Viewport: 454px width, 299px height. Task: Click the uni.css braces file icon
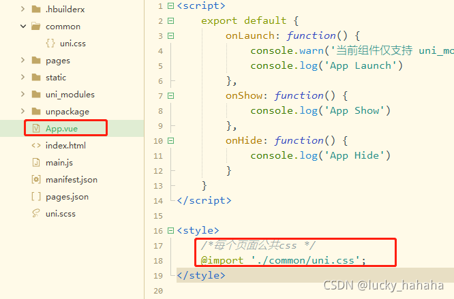[50, 44]
